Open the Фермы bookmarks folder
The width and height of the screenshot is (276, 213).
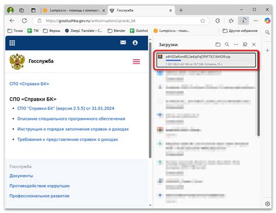point(51,31)
